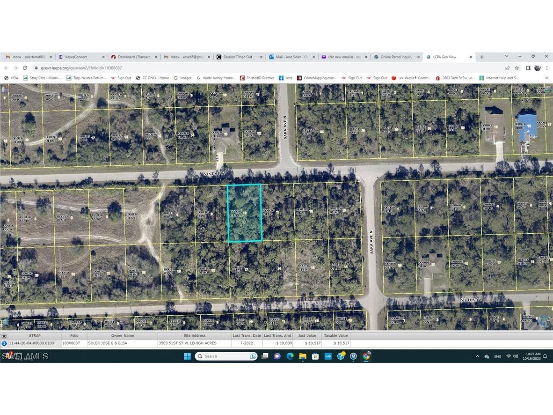553x415 pixels.
Task: Click the compass icon on the map
Action: [x=543, y=322]
